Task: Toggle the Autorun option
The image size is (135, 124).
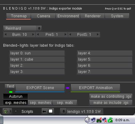Action: tap(15, 96)
